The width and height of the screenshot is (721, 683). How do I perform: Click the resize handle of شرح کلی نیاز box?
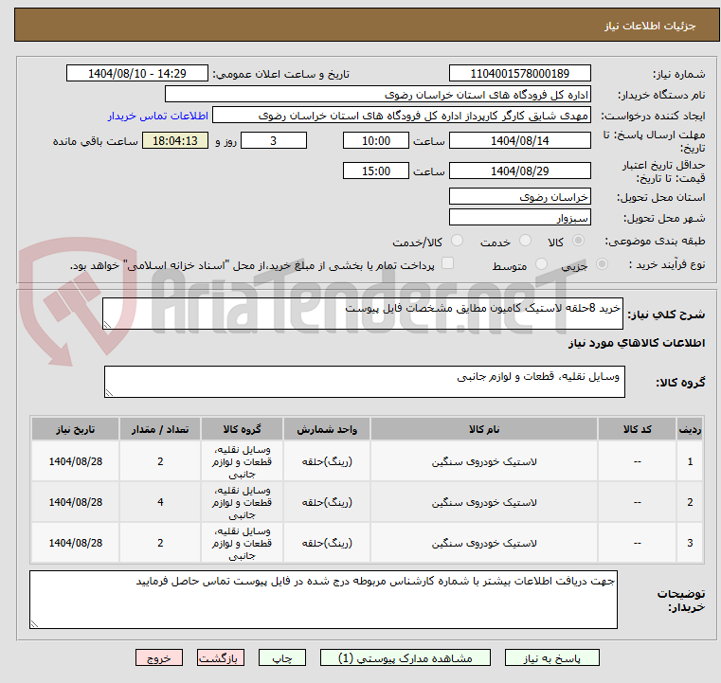tap(107, 325)
